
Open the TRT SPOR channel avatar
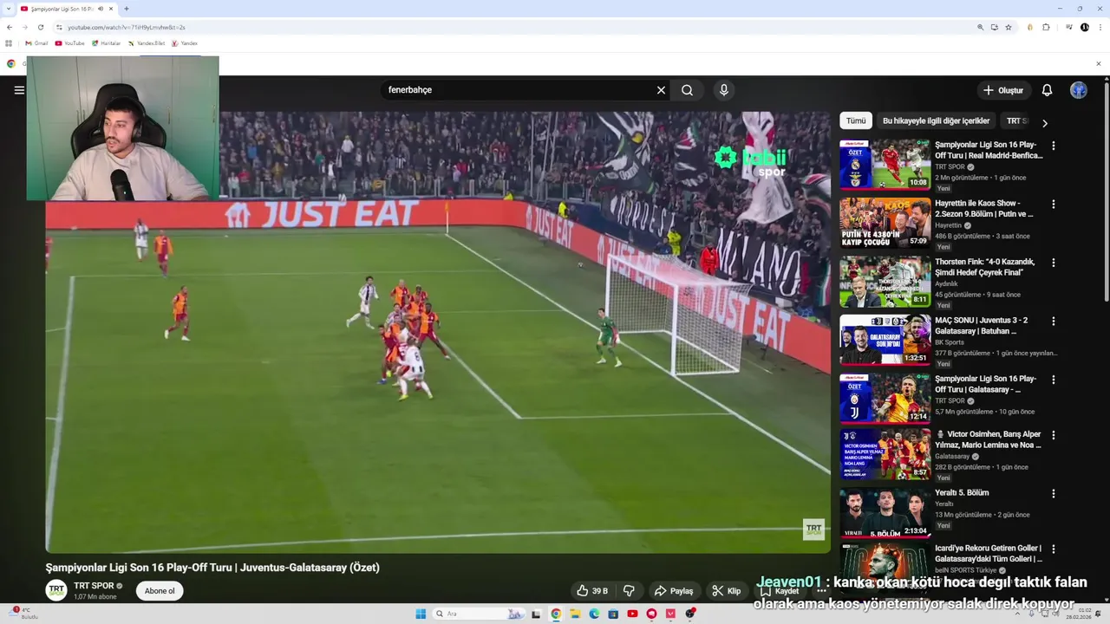[56, 590]
